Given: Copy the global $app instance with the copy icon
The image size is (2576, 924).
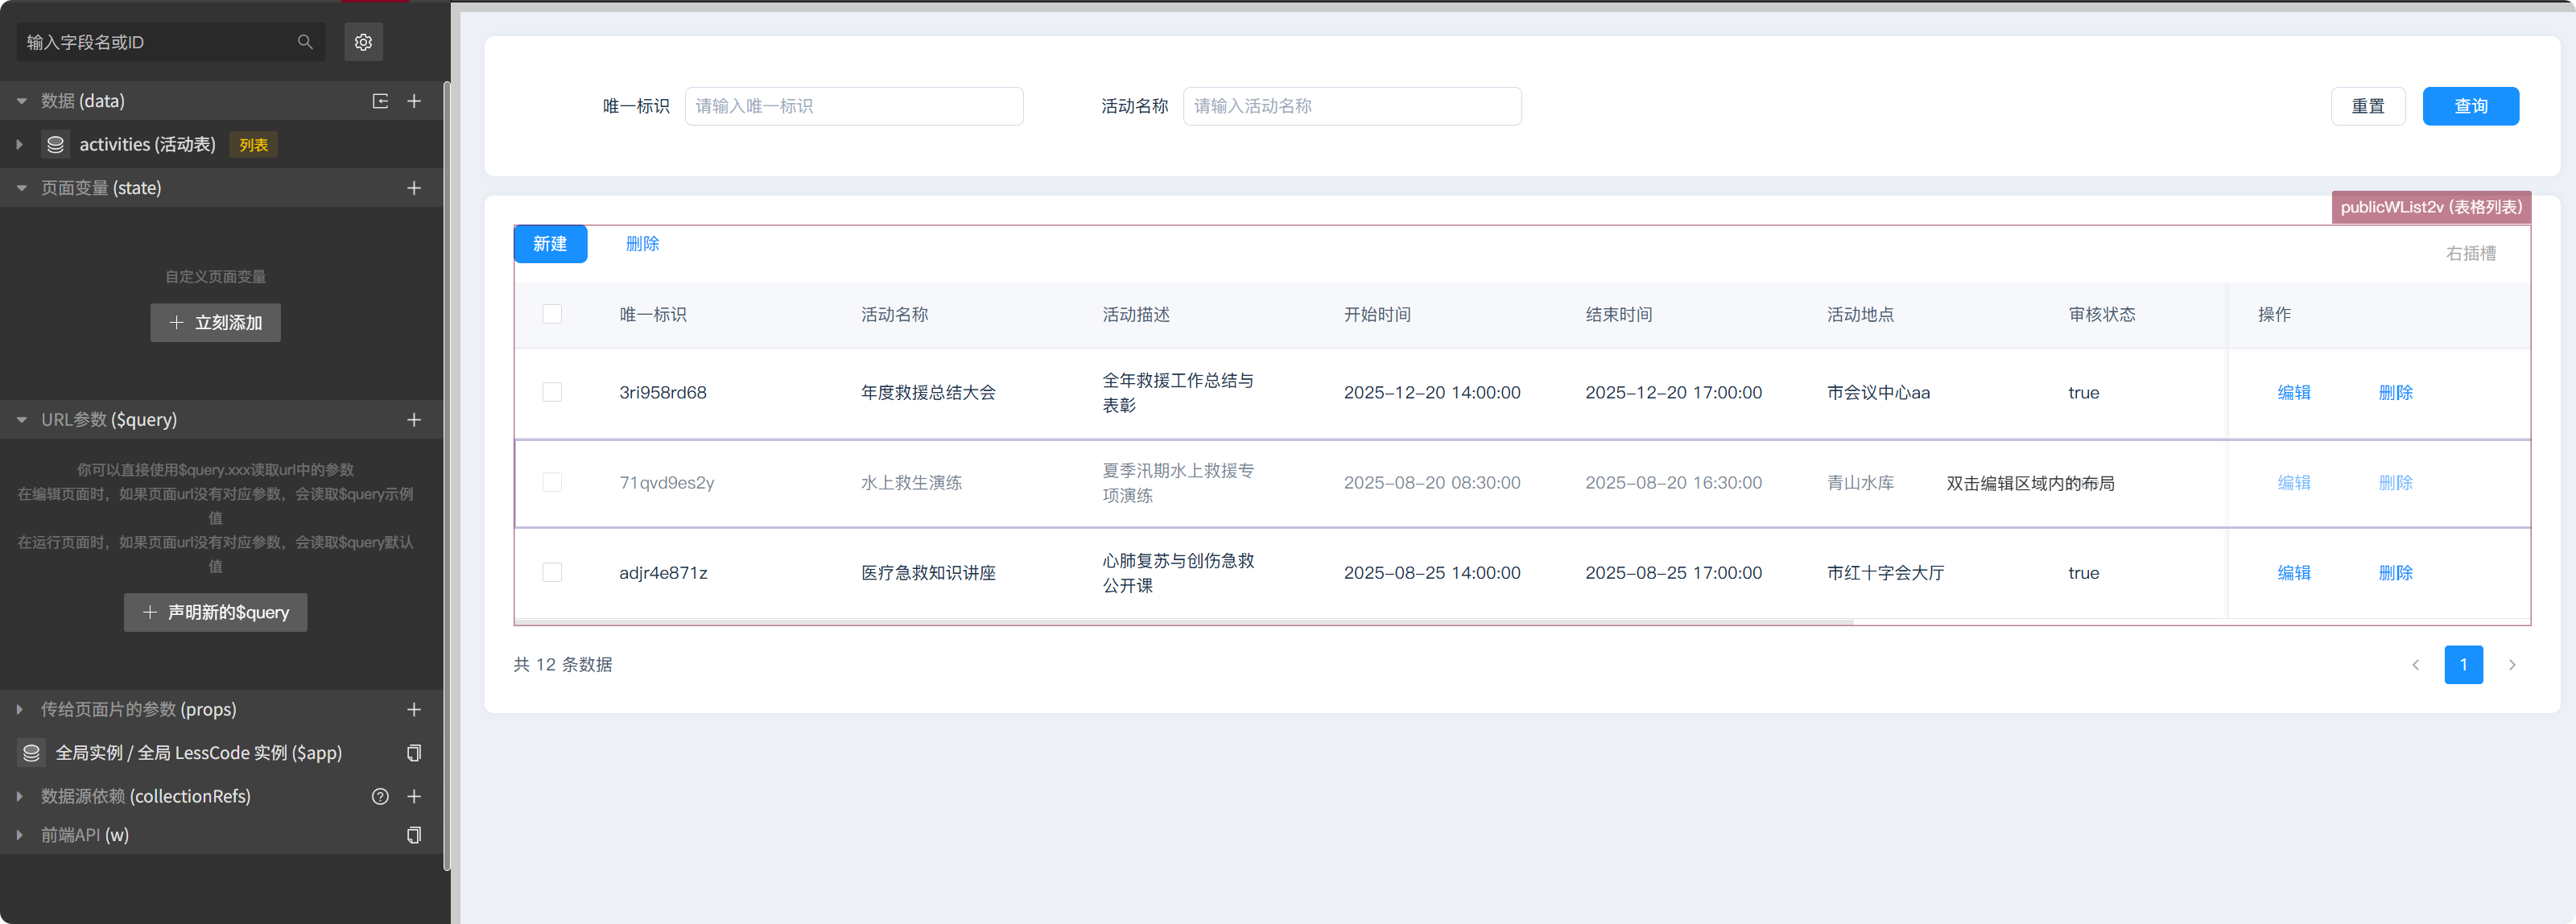Looking at the screenshot, I should (x=414, y=752).
